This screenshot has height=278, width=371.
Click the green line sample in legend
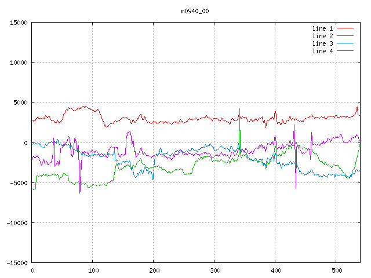tap(345, 36)
